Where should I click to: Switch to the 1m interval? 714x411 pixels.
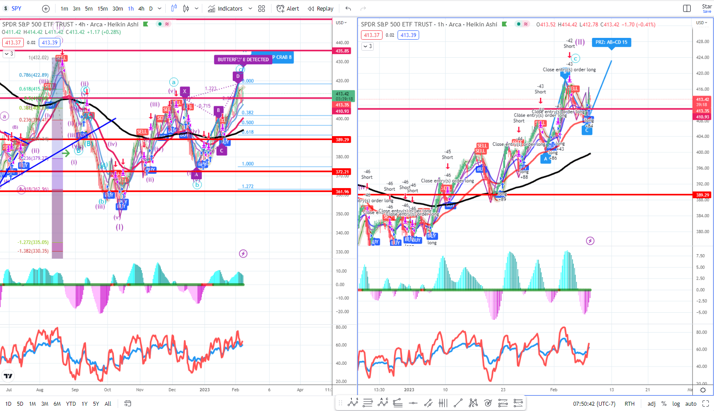pyautogui.click(x=64, y=8)
